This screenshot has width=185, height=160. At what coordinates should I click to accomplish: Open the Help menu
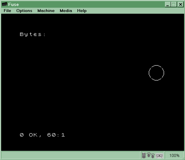(82, 11)
